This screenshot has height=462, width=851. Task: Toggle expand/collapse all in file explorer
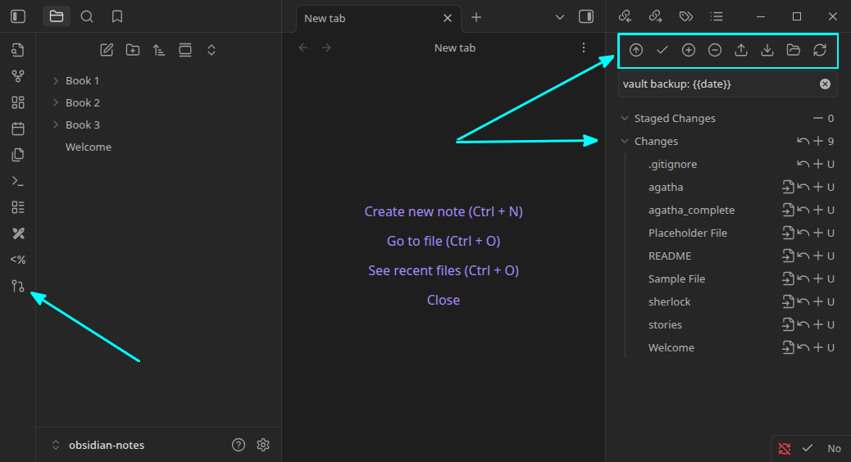(212, 50)
